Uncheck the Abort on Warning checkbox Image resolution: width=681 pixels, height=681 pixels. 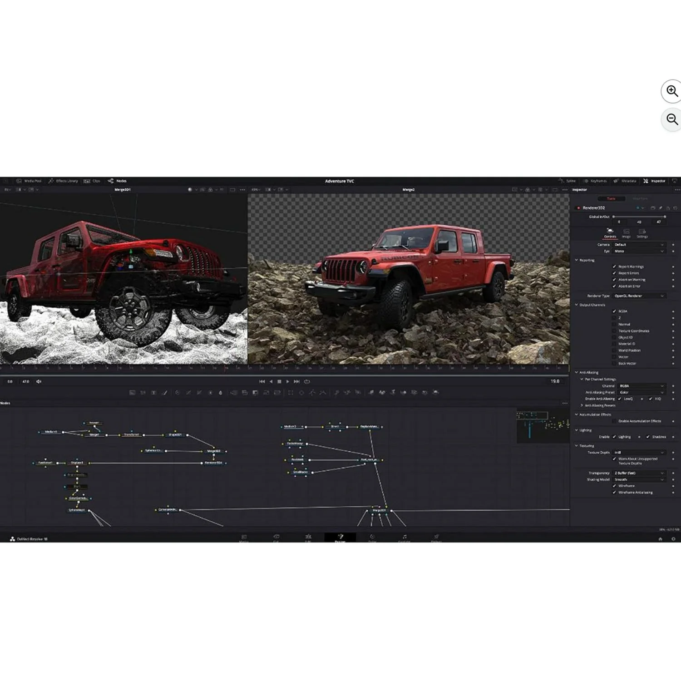614,280
